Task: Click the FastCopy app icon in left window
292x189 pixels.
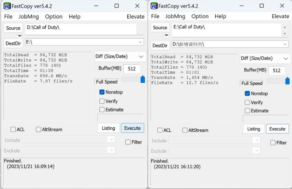Action: tap(7, 6)
